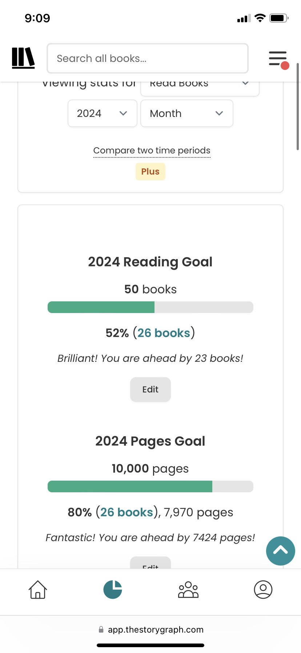Expand the 2024 year dropdown
The height and width of the screenshot is (653, 301).
[103, 113]
